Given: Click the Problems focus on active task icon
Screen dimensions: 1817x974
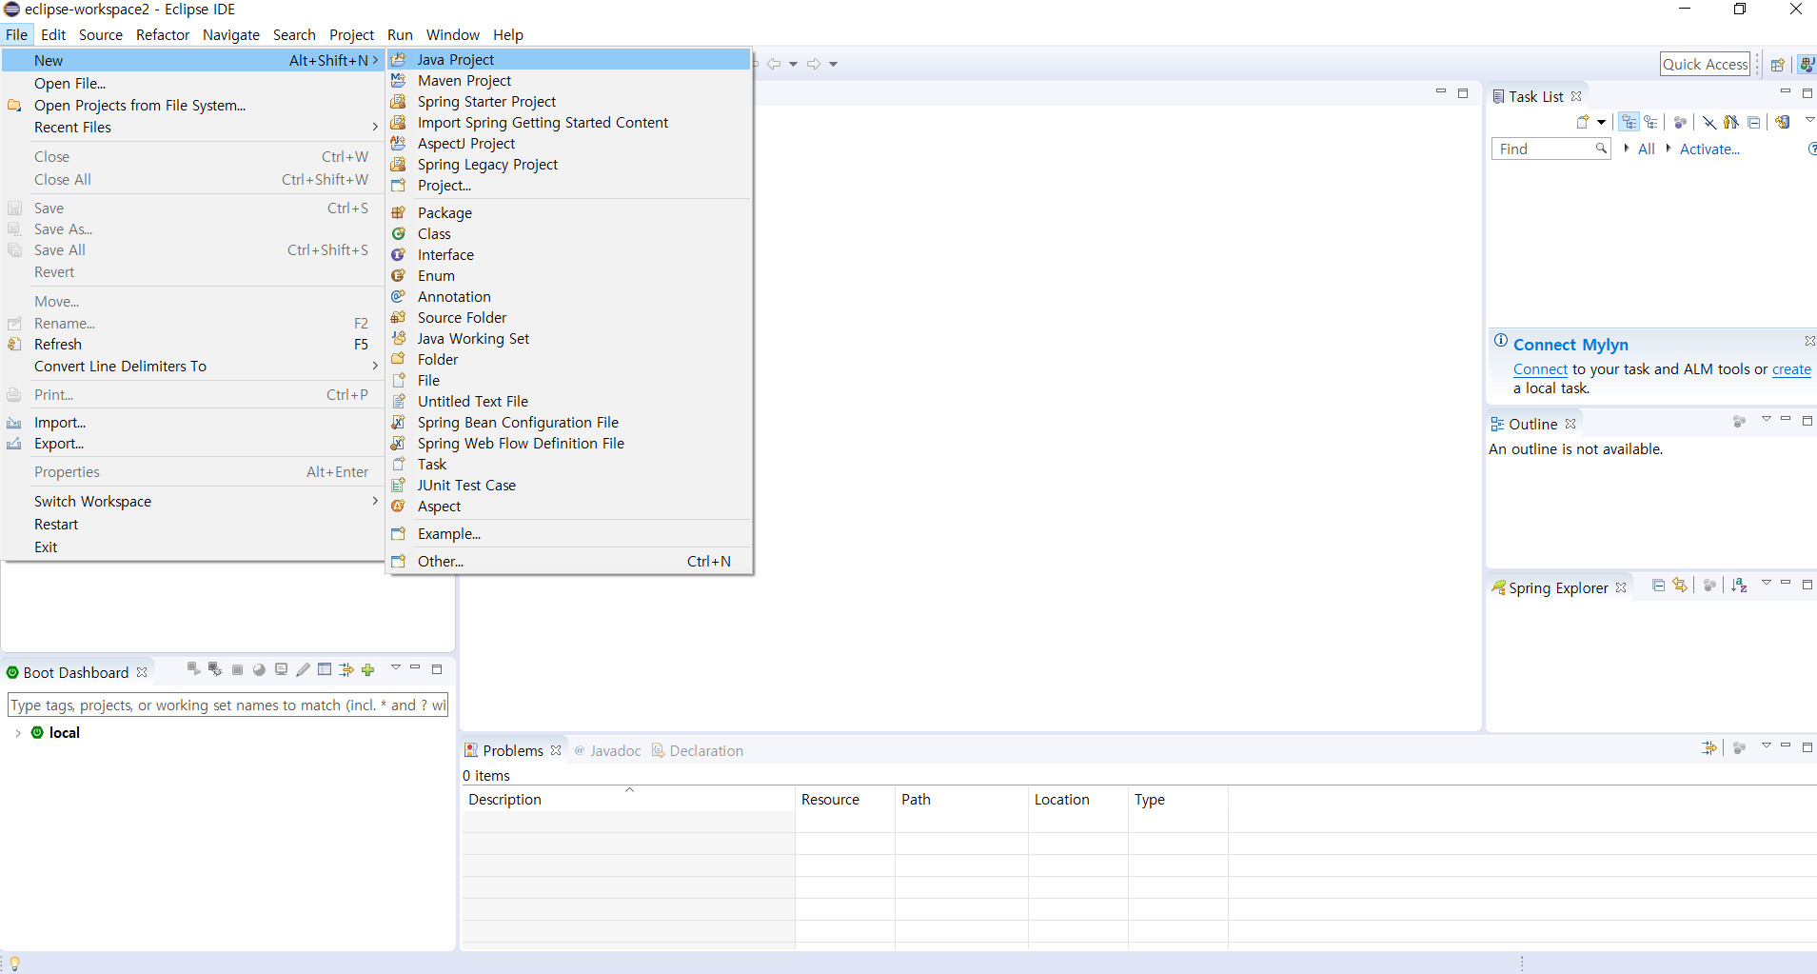Looking at the screenshot, I should pos(1739,748).
